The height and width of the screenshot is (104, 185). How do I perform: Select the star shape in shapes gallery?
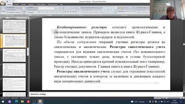[x=114, y=12]
